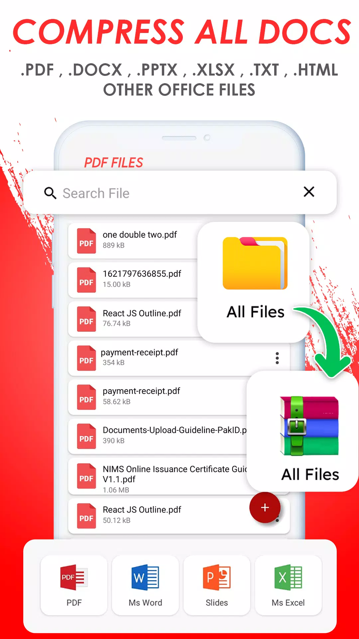Open Documents-Upload-Guideline-PakID pdf file
The height and width of the screenshot is (639, 359).
(x=158, y=436)
